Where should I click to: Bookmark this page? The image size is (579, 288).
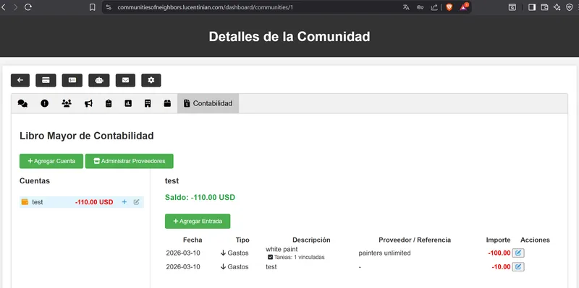point(93,7)
